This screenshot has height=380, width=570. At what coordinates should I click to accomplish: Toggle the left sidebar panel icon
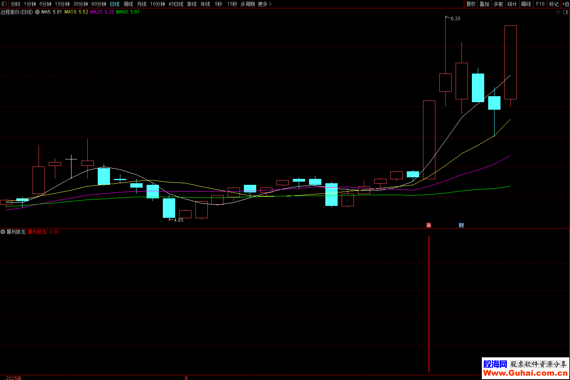tap(4, 4)
